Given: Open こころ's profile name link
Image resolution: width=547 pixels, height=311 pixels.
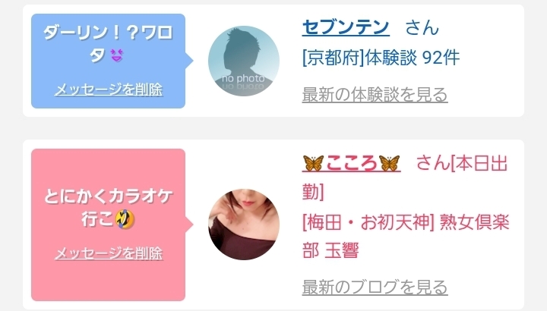Looking at the screenshot, I should click(x=351, y=163).
